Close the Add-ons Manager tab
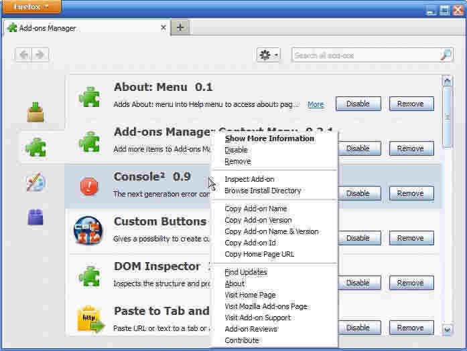The image size is (467, 351). [x=163, y=27]
